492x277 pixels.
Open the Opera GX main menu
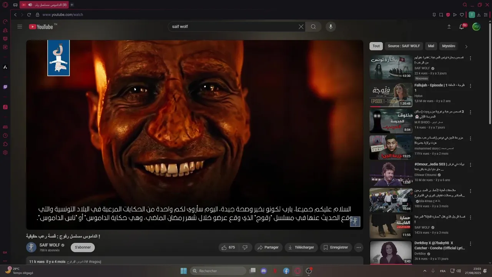tap(5, 5)
